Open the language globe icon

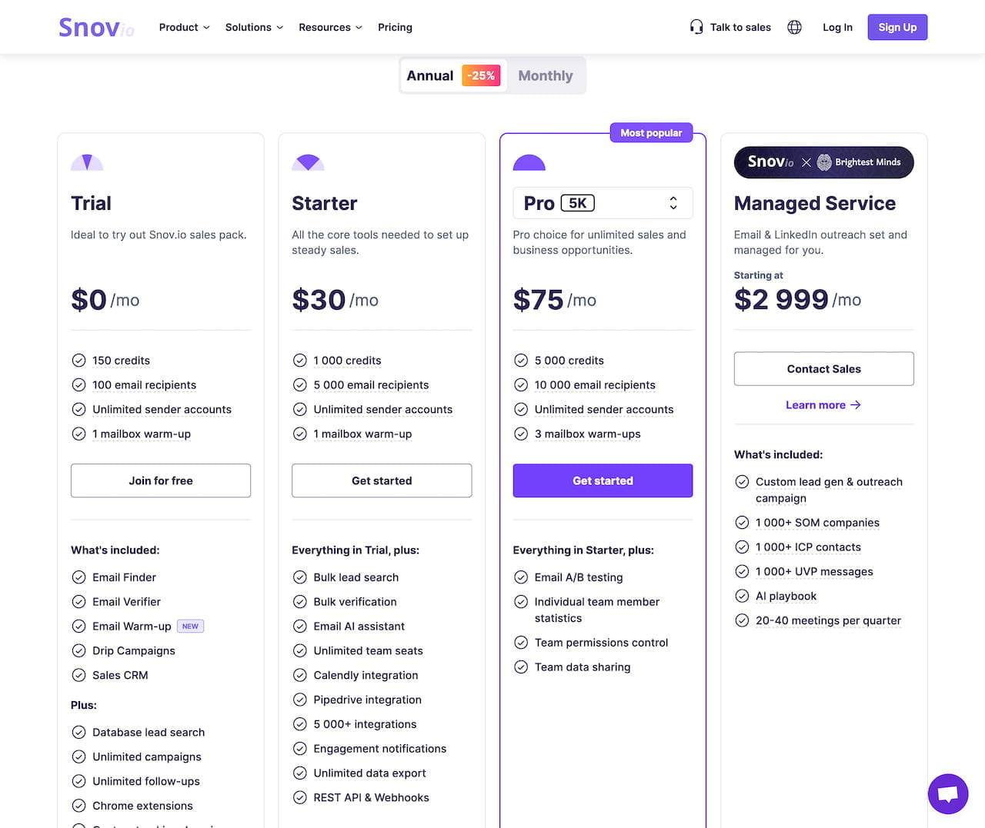pyautogui.click(x=794, y=28)
